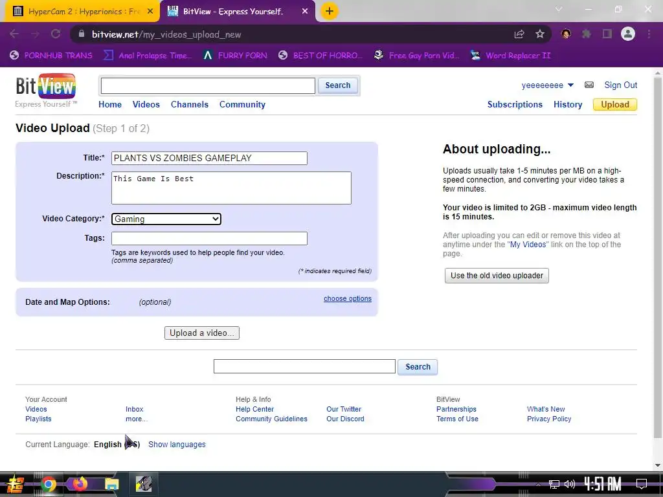Switch to the HyperCam 2 tab
Screen dimensions: 663x497
pos(81,12)
